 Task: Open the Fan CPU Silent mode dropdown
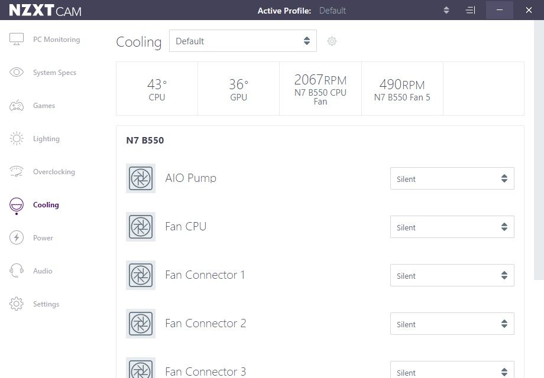click(452, 227)
